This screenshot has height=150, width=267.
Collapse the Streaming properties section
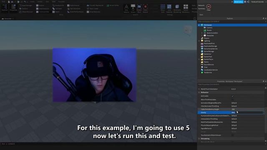point(199,139)
